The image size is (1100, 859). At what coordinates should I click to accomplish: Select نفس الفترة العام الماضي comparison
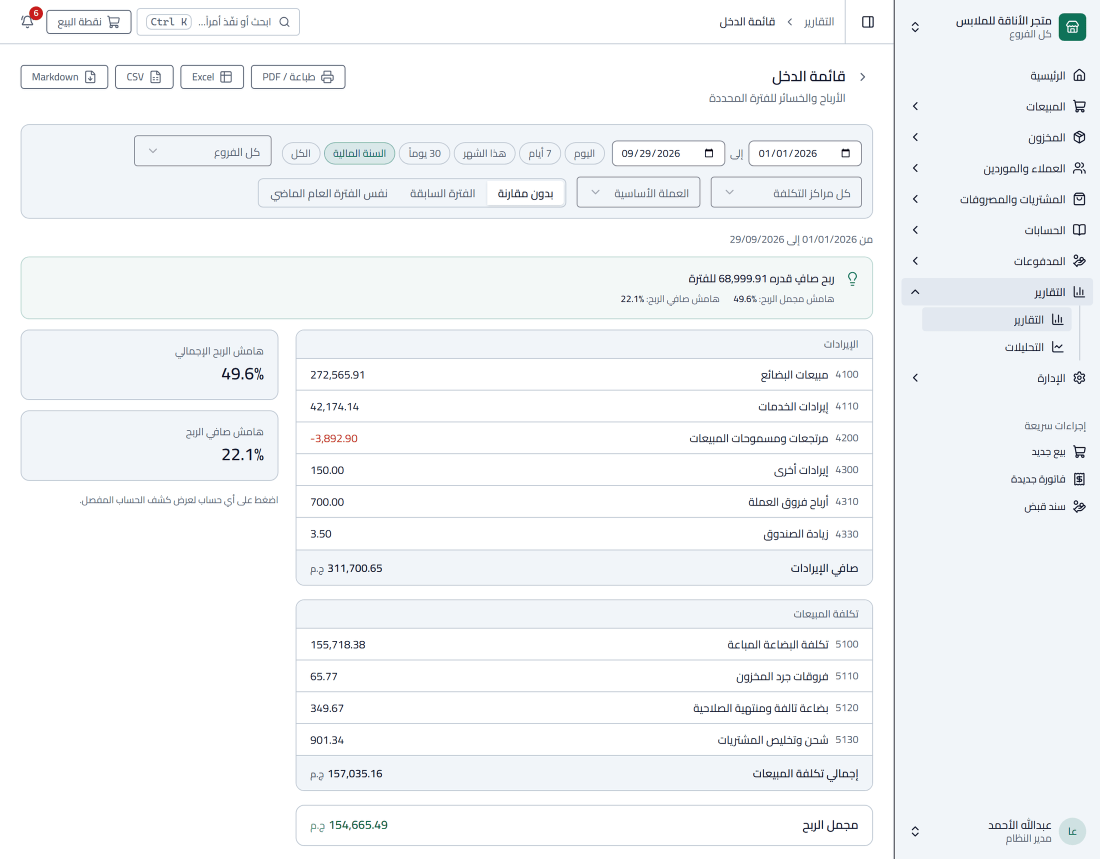pyautogui.click(x=329, y=193)
